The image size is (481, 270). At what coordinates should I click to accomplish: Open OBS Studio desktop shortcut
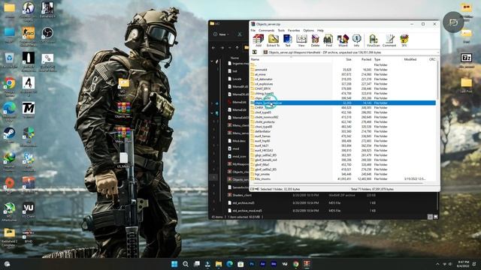47,35
